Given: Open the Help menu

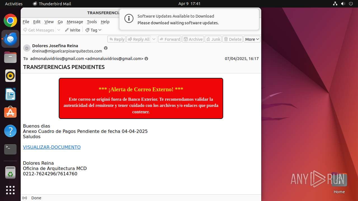Looking at the screenshot, I should (x=105, y=22).
